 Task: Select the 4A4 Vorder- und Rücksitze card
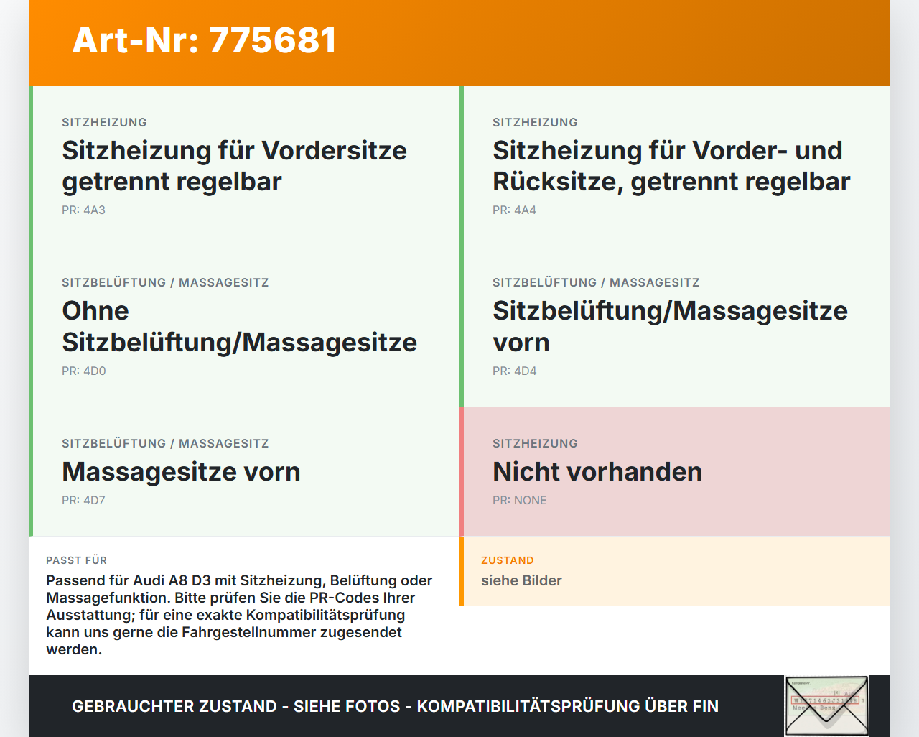pos(675,166)
